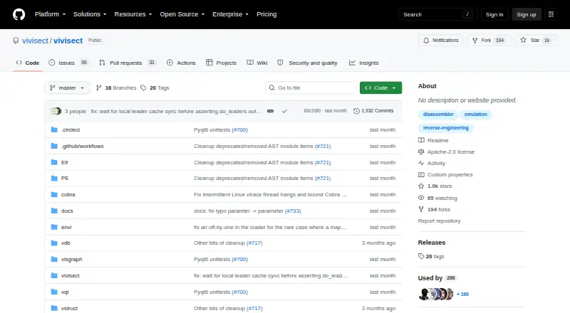The image size is (570, 313).
Task: Open the disassembler topic tag
Action: point(438,115)
